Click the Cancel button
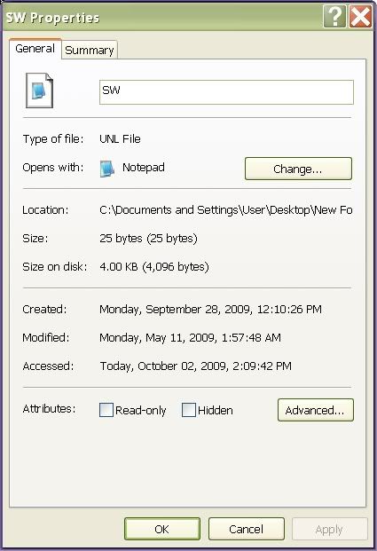The image size is (377, 551). pos(246,529)
